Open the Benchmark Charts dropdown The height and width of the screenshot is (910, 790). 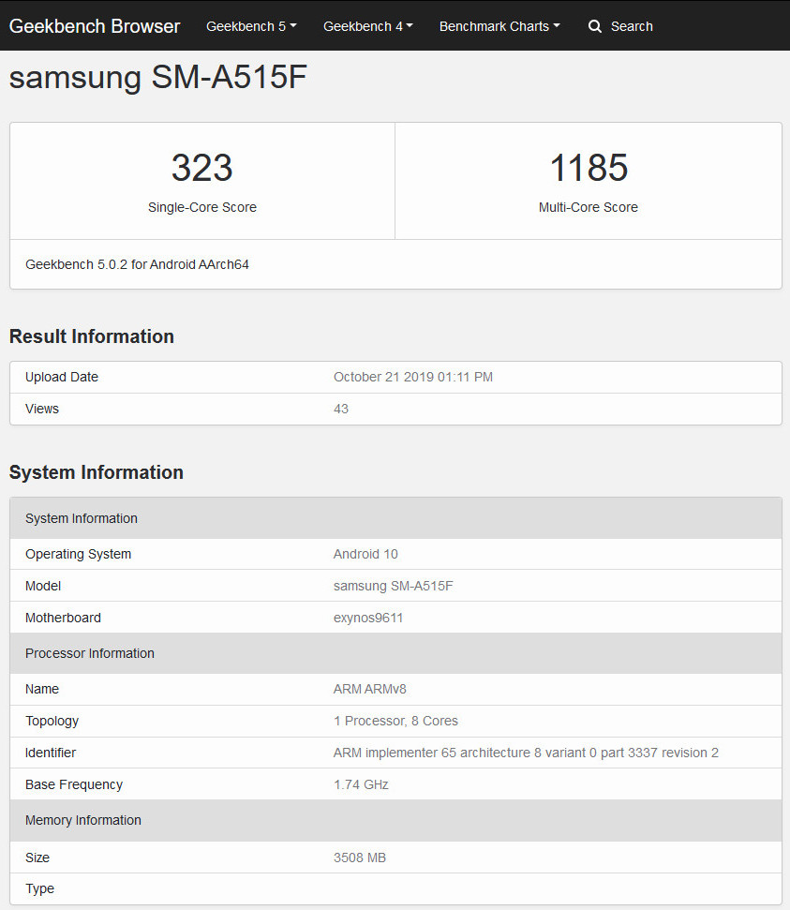pyautogui.click(x=499, y=26)
